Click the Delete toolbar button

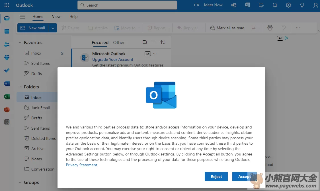point(70,28)
